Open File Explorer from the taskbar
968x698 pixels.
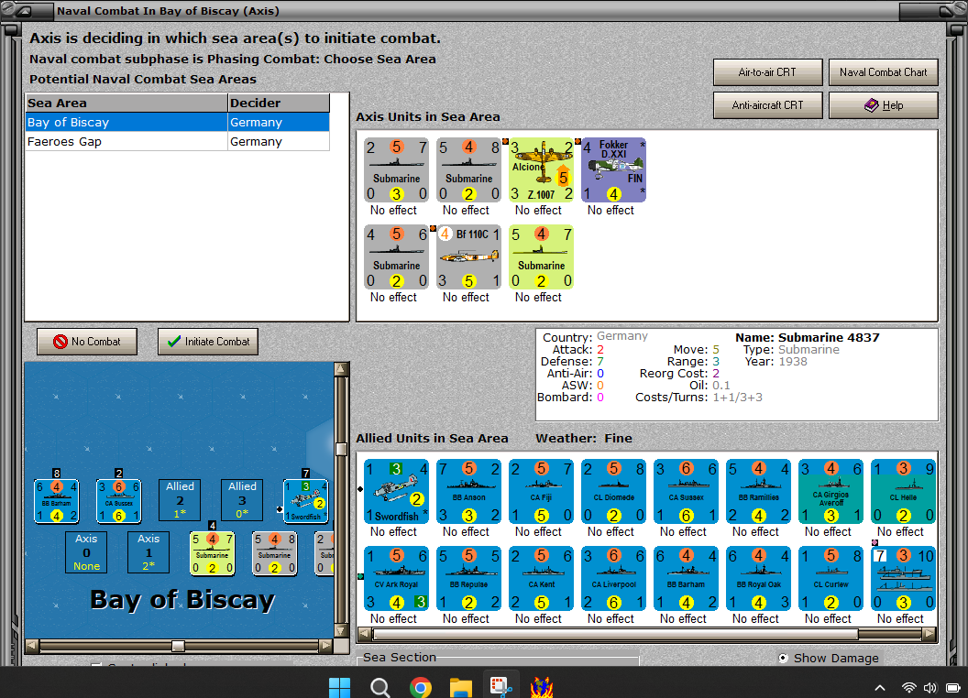[460, 687]
